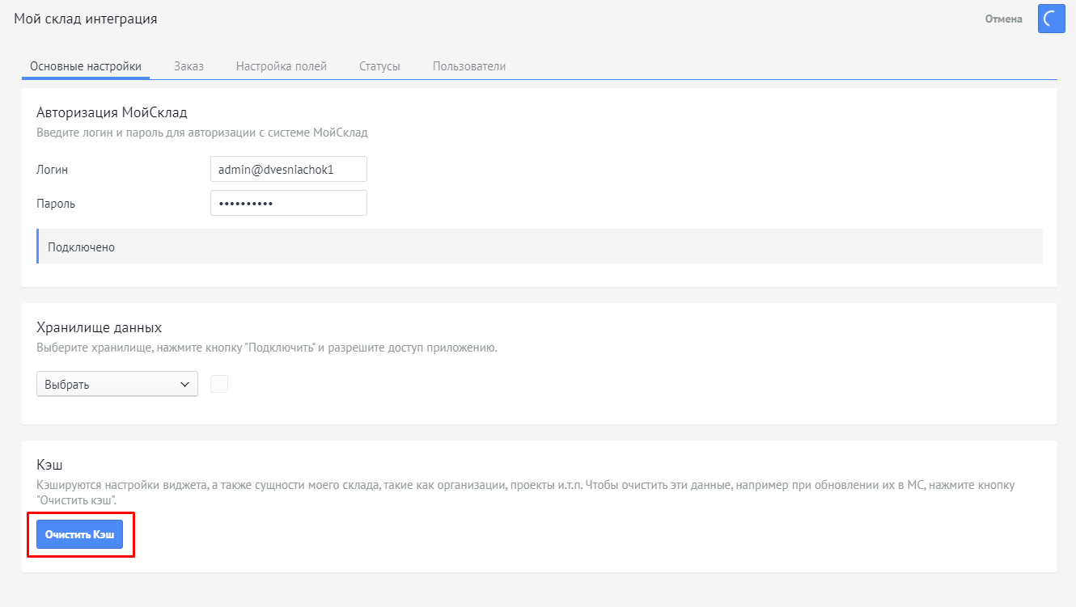Viewport: 1076px width, 607px height.
Task: Click the Логин input field
Action: (x=288, y=170)
